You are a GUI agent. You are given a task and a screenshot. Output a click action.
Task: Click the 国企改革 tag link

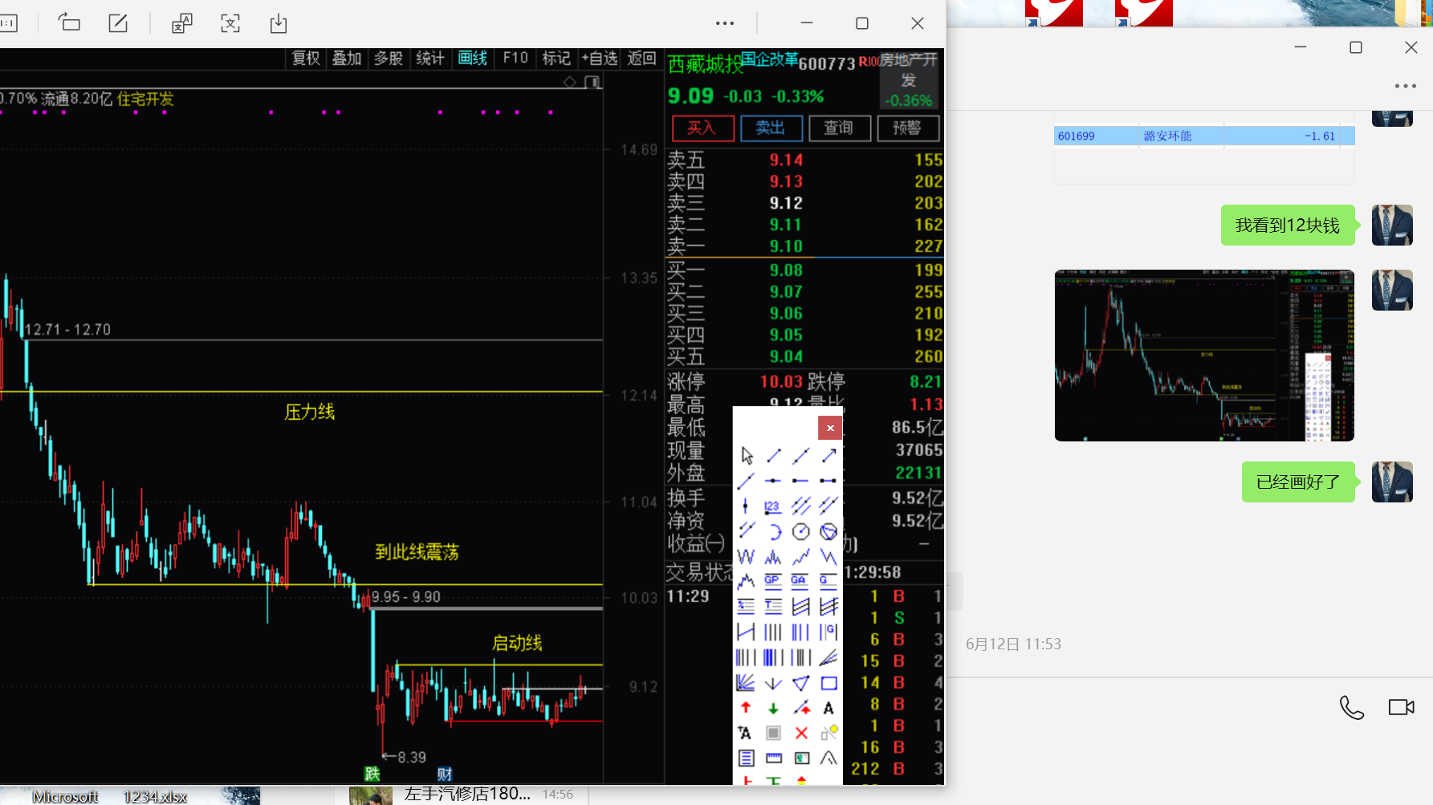coord(769,59)
